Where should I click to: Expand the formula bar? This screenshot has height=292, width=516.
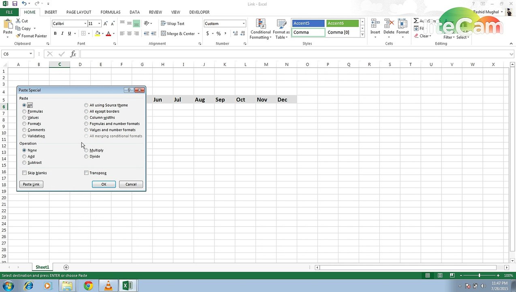[x=512, y=54]
